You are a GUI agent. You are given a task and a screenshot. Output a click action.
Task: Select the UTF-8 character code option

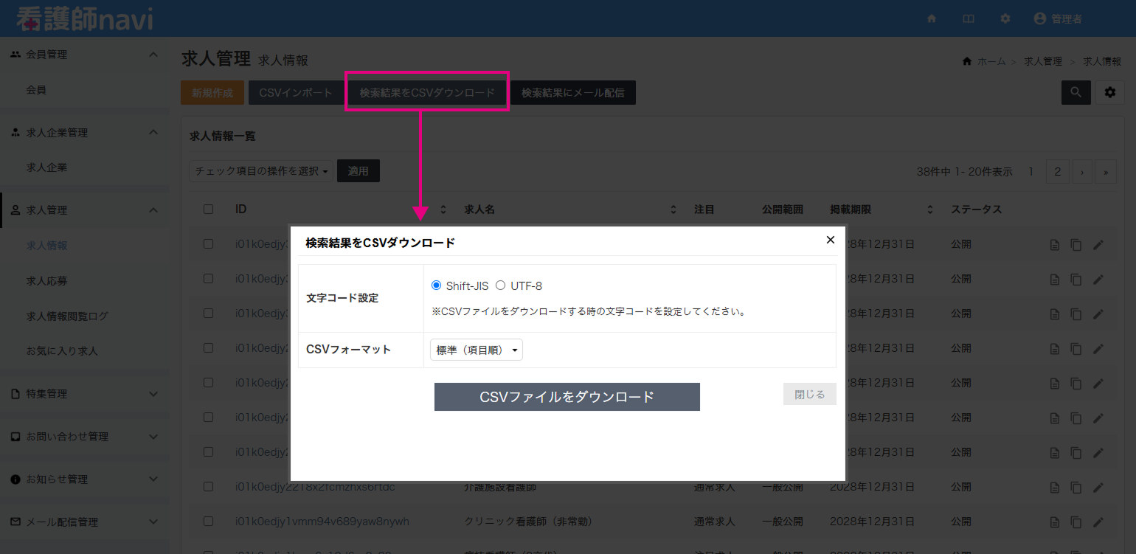click(x=501, y=285)
